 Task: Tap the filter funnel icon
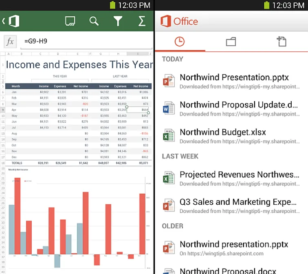click(118, 21)
